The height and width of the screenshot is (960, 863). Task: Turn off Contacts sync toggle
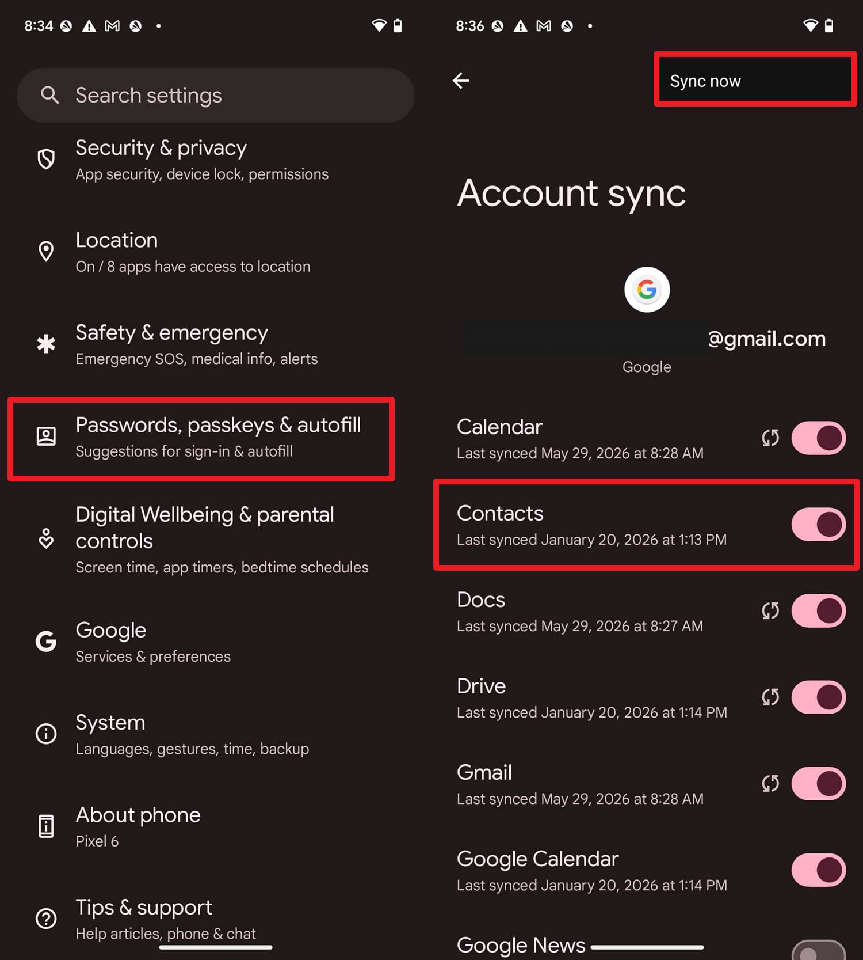818,525
